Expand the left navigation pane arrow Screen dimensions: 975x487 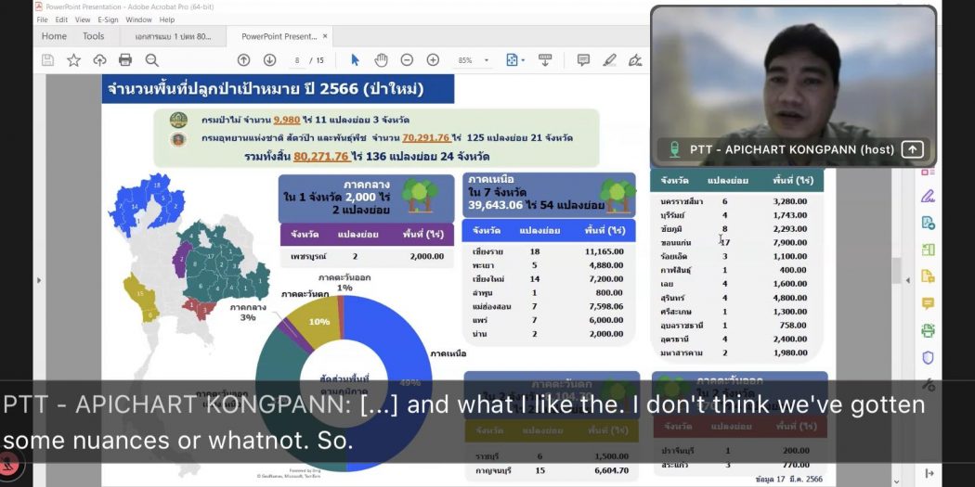point(39,280)
